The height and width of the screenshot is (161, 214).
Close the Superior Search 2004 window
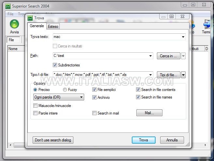204,5
